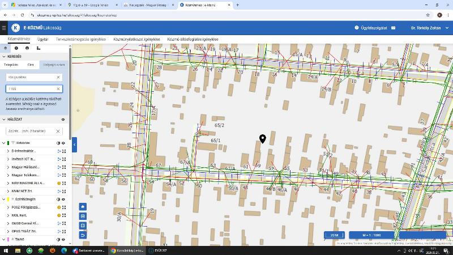Open Közmű-állásfoglalás igénylése tab
This screenshot has height=255, width=453.
point(193,39)
